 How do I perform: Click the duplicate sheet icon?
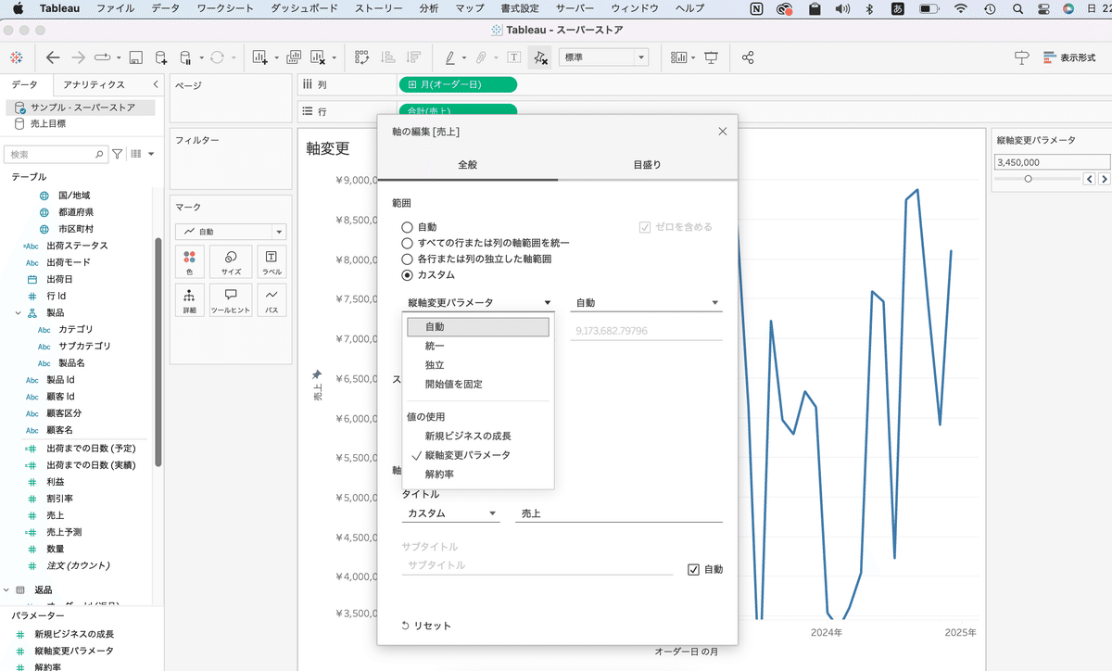coord(294,57)
